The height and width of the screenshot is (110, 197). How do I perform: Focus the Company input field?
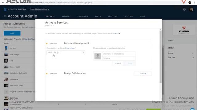[x=119, y=58]
